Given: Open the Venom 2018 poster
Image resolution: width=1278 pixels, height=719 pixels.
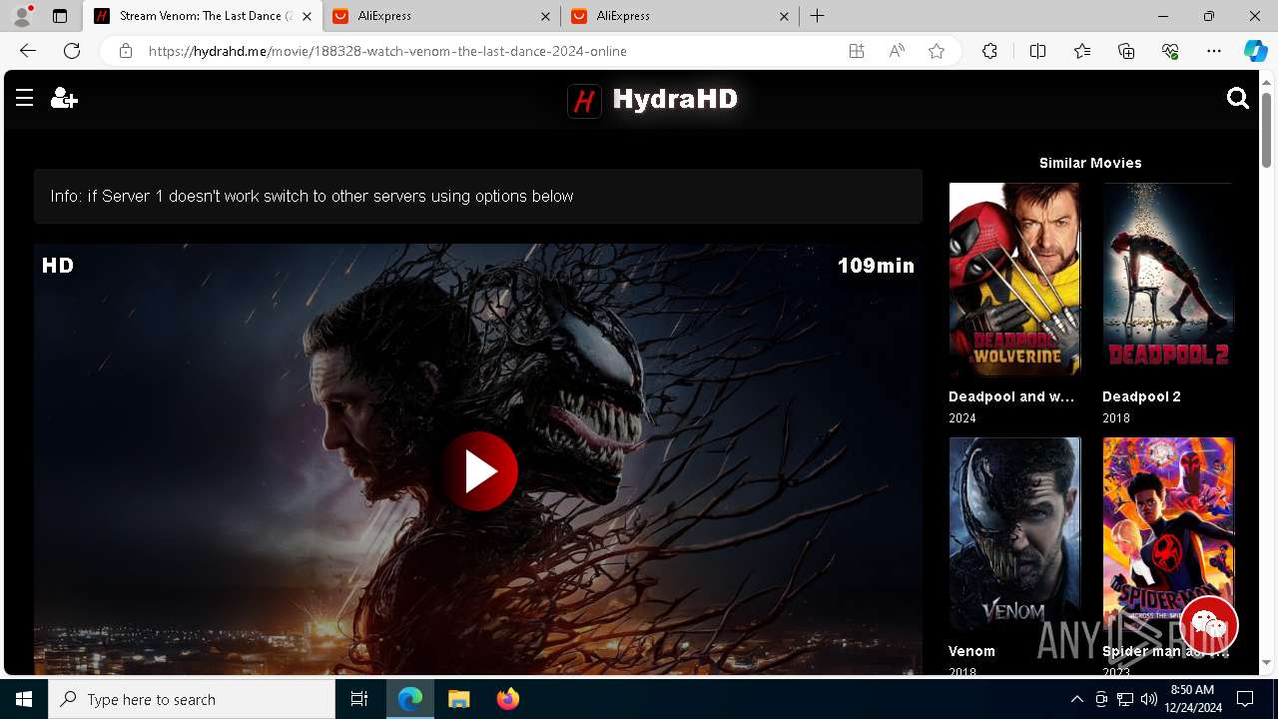Looking at the screenshot, I should click(1014, 534).
